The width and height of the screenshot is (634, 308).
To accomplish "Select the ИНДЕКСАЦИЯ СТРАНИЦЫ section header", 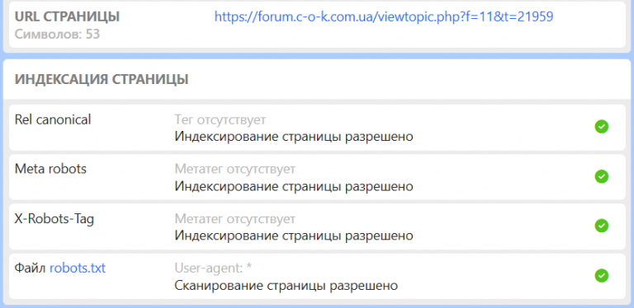I will 102,79.
